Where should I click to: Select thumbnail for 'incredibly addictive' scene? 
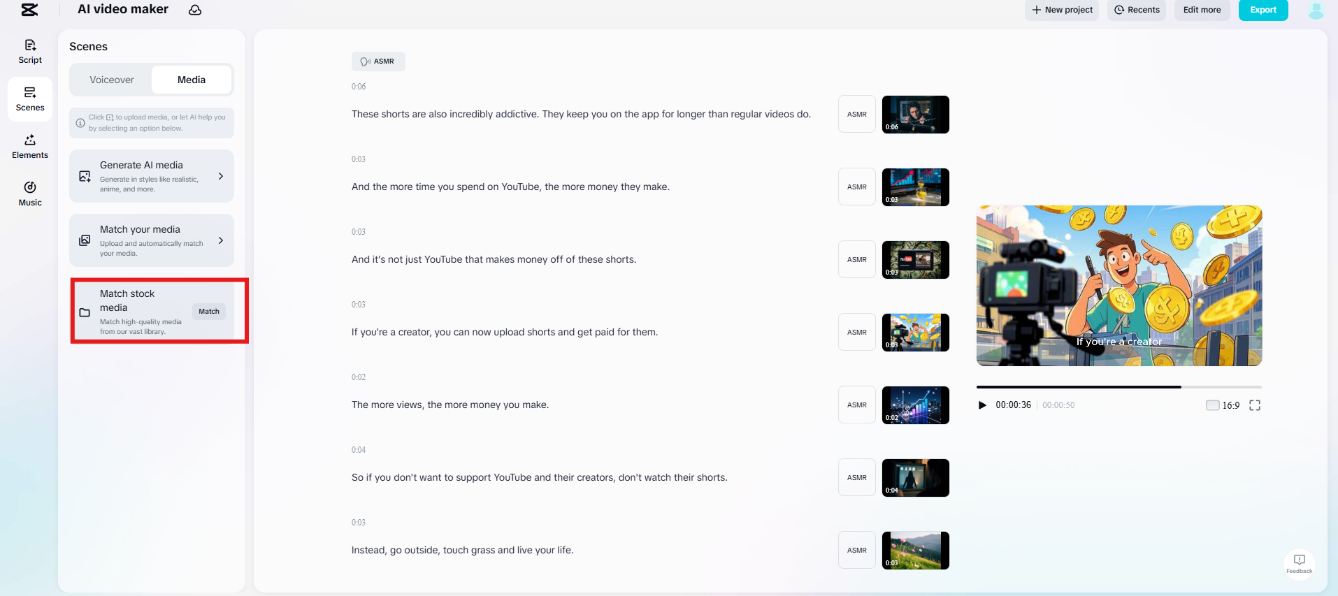point(916,114)
